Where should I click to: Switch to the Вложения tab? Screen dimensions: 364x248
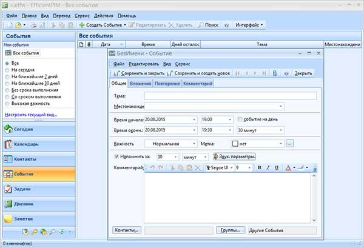(140, 84)
